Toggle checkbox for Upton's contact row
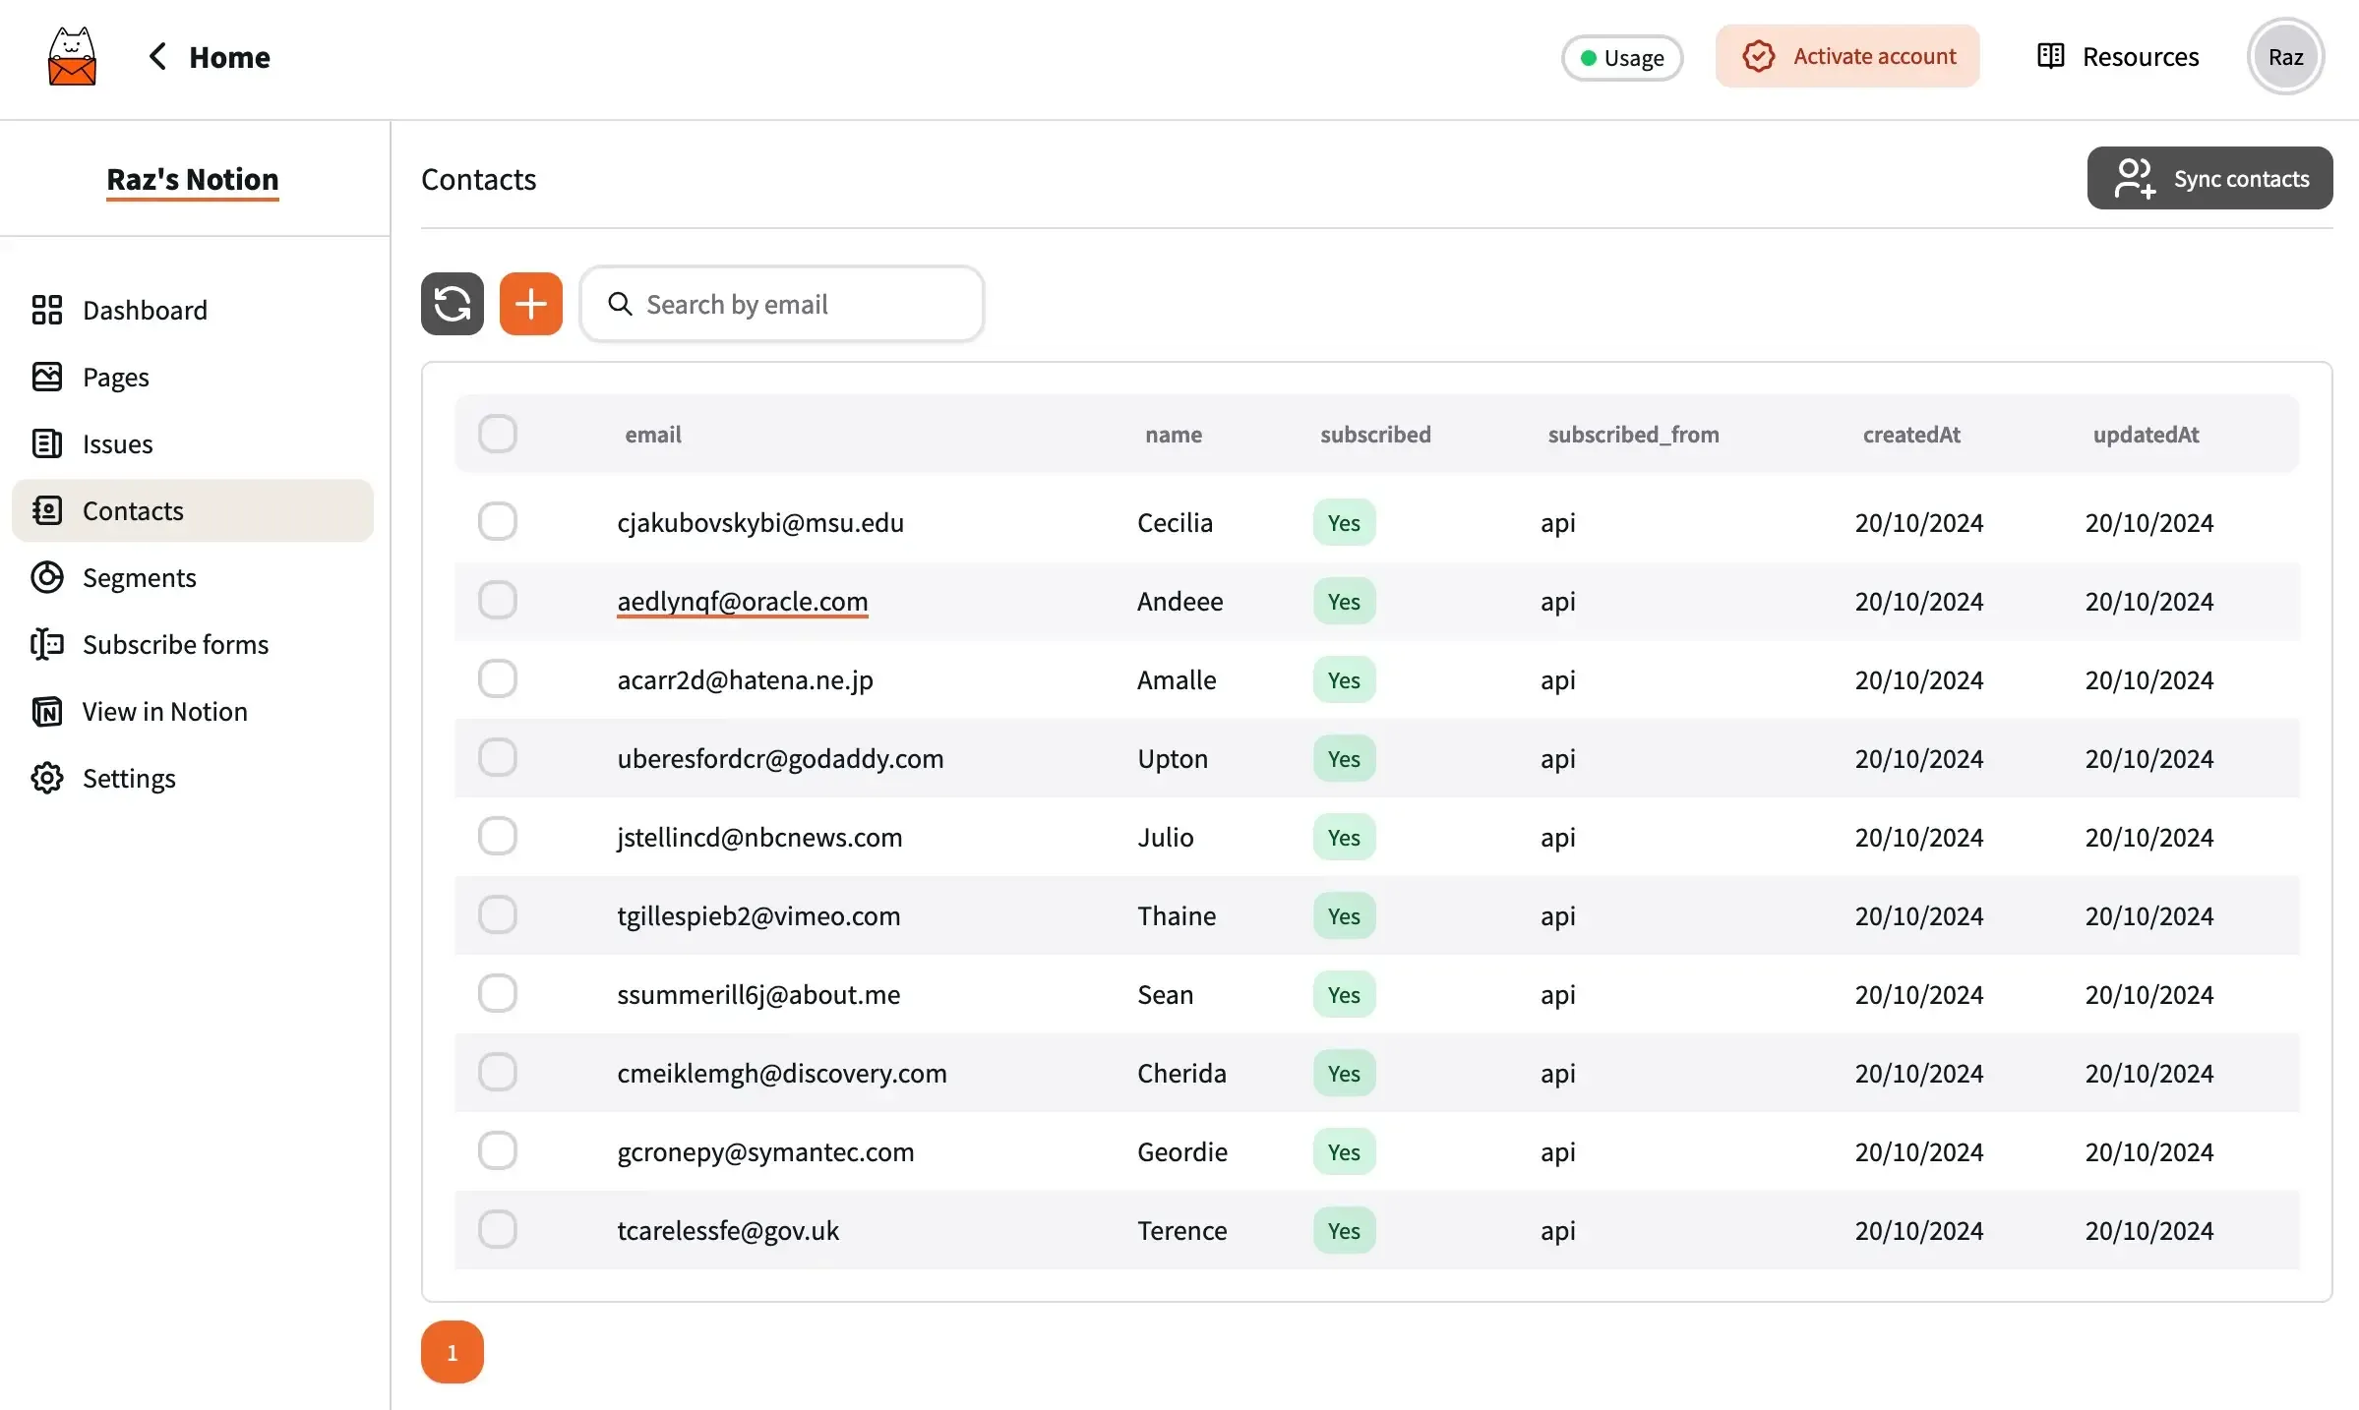Screen dimensions: 2359x1410 [x=497, y=759]
